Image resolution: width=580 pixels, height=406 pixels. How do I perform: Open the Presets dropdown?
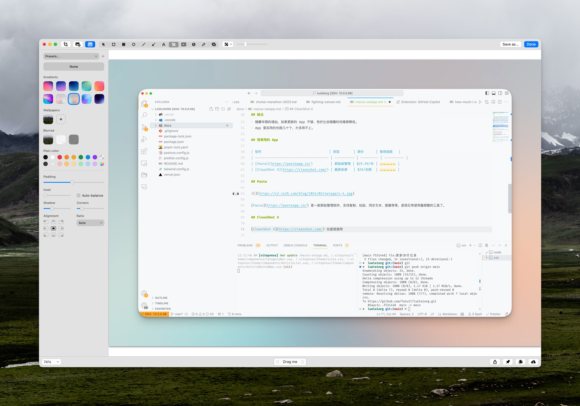71,56
